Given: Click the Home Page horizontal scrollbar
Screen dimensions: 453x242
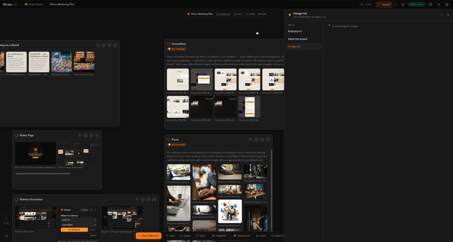Looking at the screenshot, I should (x=43, y=173).
